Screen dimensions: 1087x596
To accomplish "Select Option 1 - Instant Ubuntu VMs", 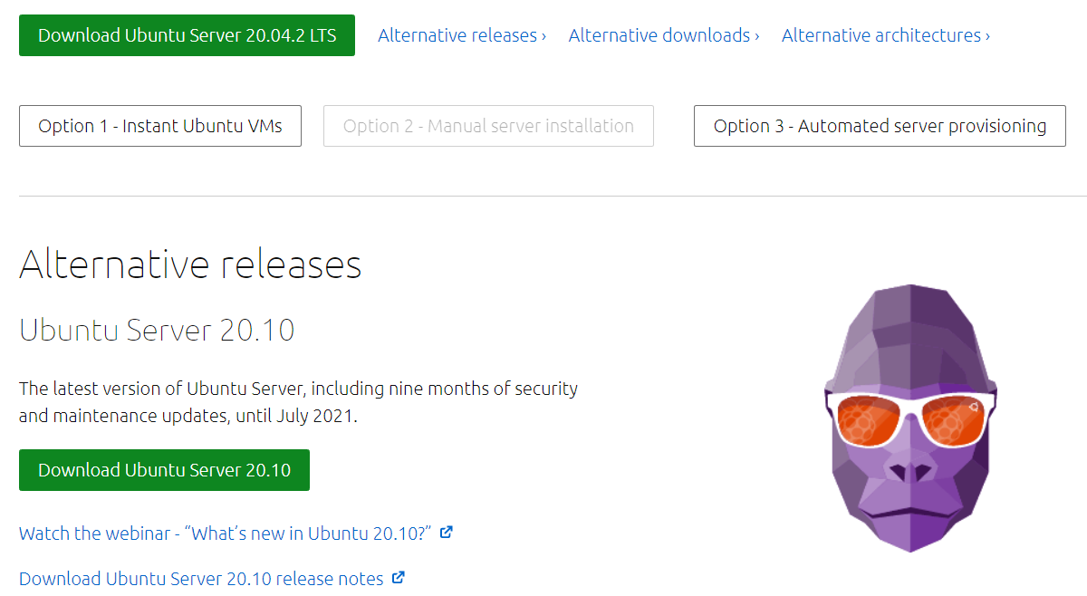I will 160,126.
